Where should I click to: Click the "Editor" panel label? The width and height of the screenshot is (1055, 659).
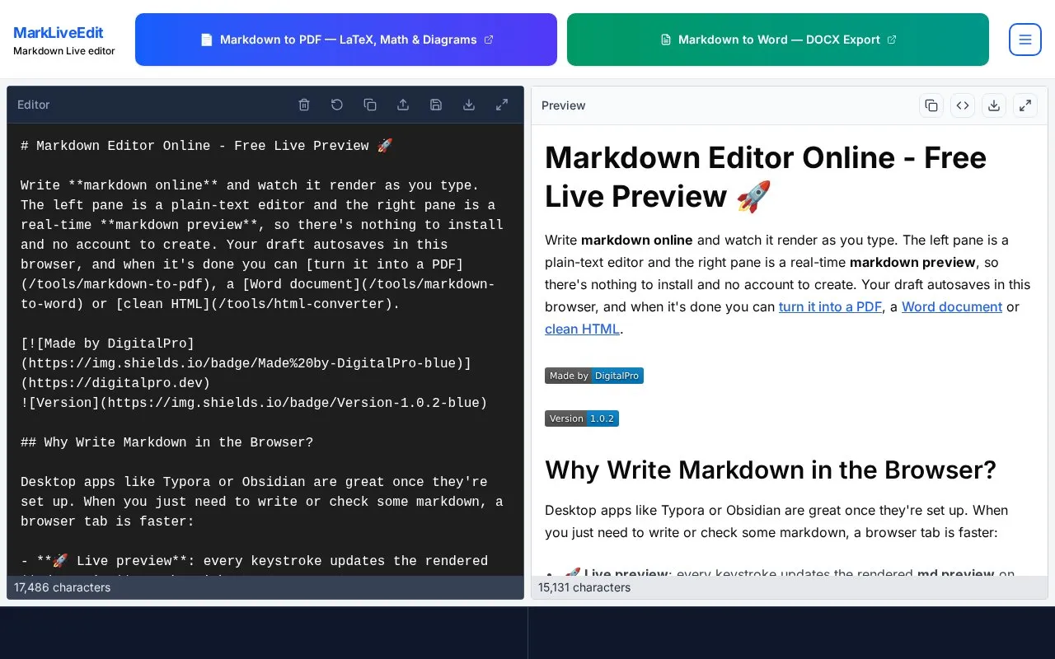pos(34,105)
